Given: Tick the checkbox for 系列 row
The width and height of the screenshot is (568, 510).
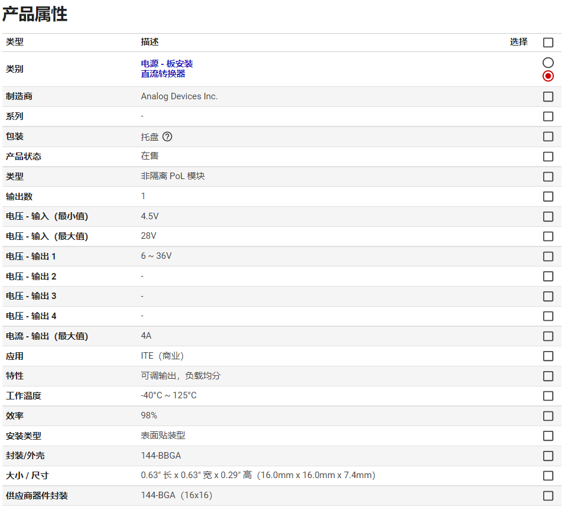Looking at the screenshot, I should [x=548, y=116].
